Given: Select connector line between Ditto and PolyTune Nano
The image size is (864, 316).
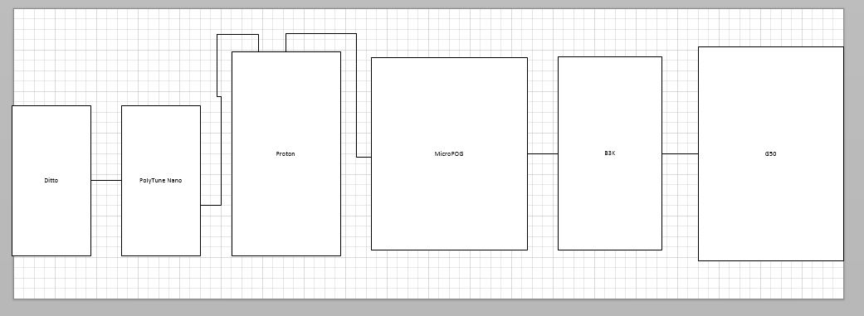Looking at the screenshot, I should point(106,180).
